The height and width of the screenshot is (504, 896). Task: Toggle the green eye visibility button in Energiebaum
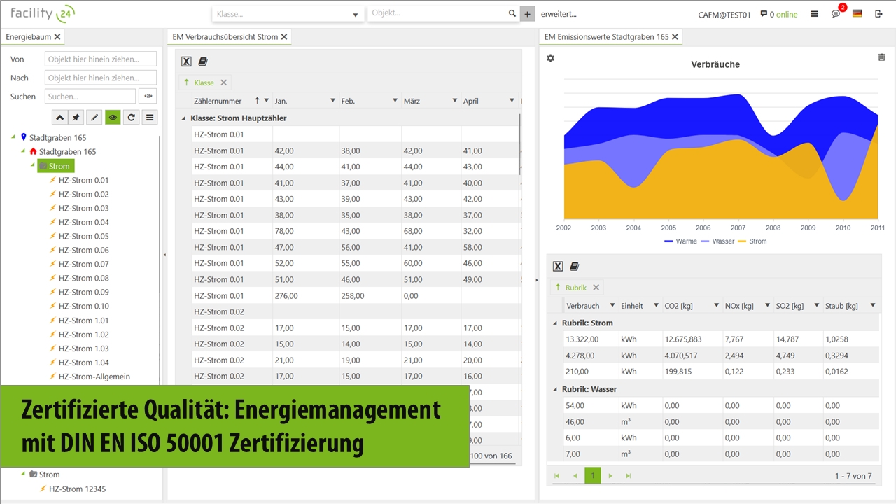click(x=113, y=117)
